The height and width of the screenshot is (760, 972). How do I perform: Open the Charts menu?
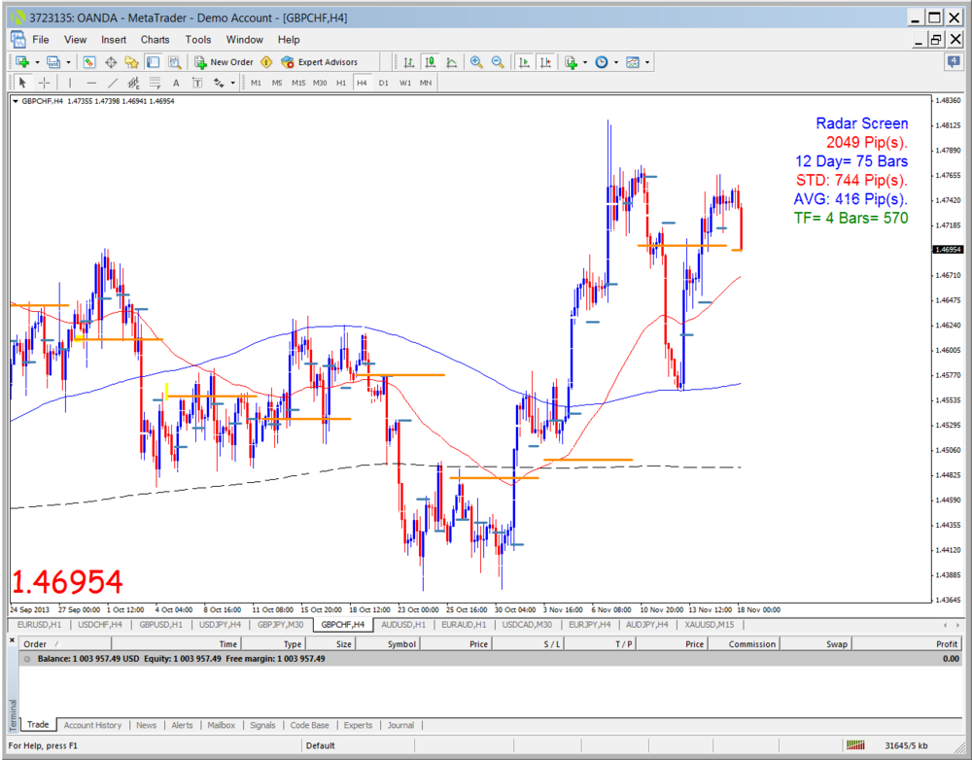click(x=155, y=40)
